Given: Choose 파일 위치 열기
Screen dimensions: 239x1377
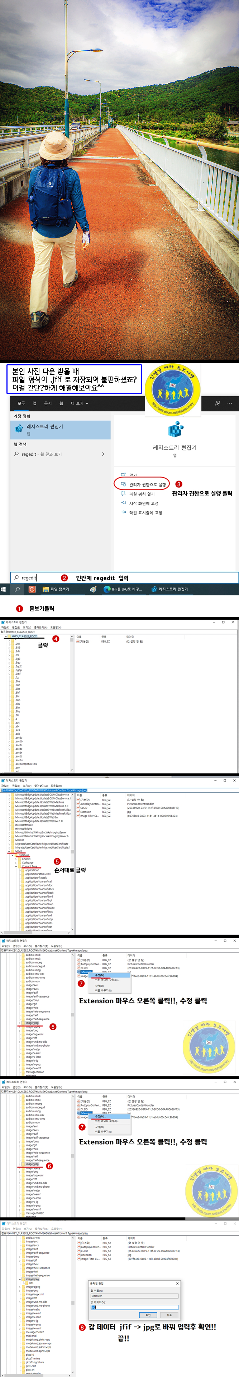Looking at the screenshot, I should point(142,494).
